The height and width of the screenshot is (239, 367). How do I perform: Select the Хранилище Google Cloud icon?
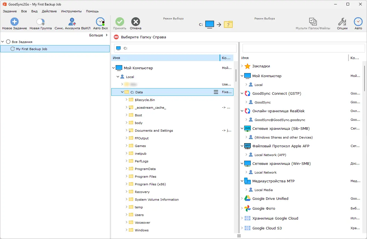point(247,218)
